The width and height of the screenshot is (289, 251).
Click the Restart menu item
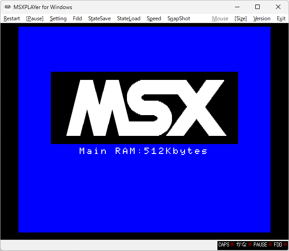coord(12,19)
